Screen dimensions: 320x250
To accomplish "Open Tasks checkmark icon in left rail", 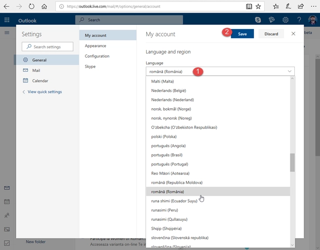I will [x=7, y=243].
